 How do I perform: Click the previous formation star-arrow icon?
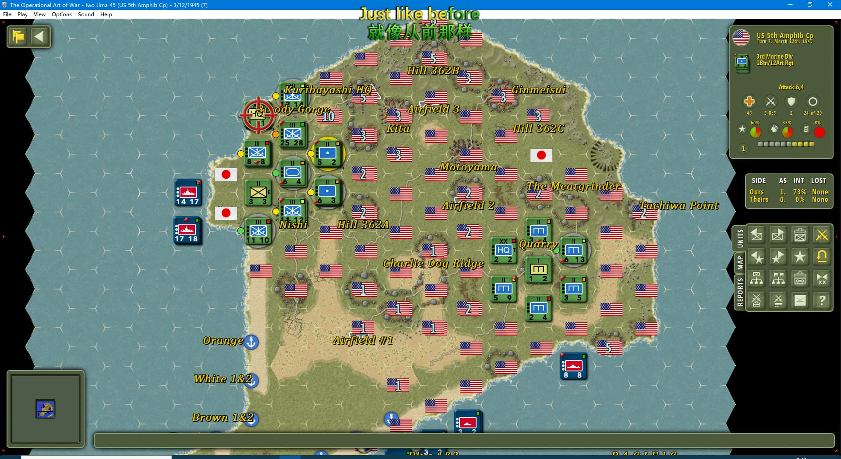(x=756, y=257)
